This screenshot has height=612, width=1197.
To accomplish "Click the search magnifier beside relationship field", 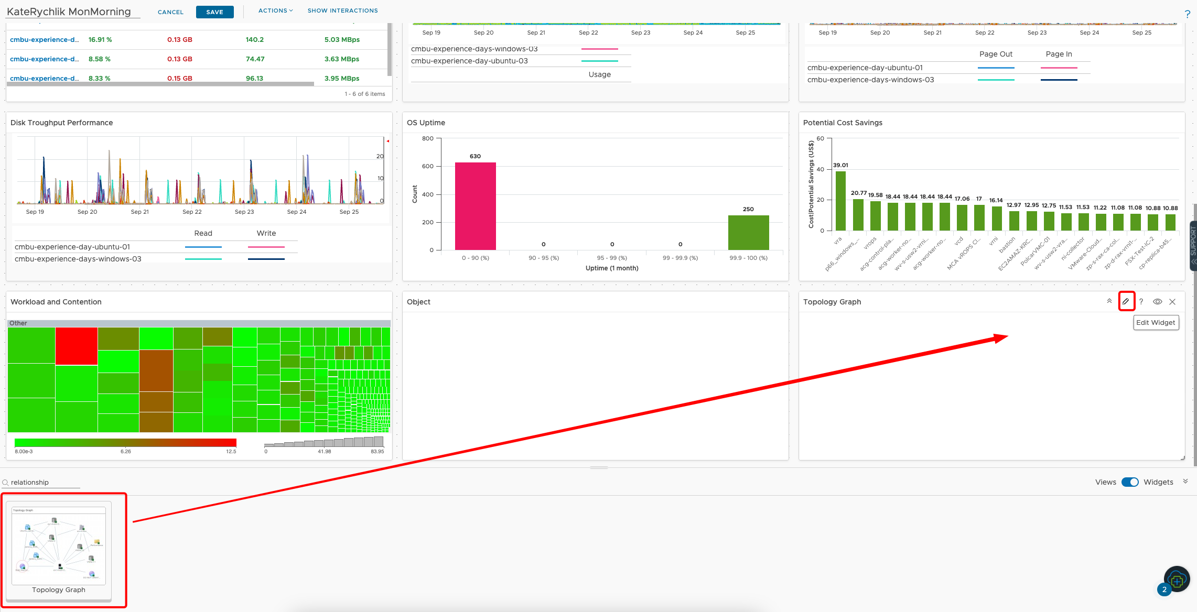I will tap(5, 482).
